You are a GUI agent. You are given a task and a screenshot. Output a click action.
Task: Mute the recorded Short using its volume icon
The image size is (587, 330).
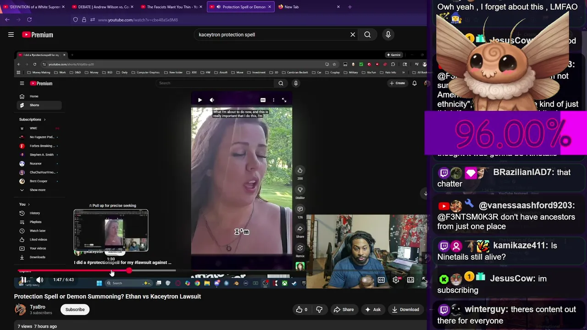pos(212,100)
